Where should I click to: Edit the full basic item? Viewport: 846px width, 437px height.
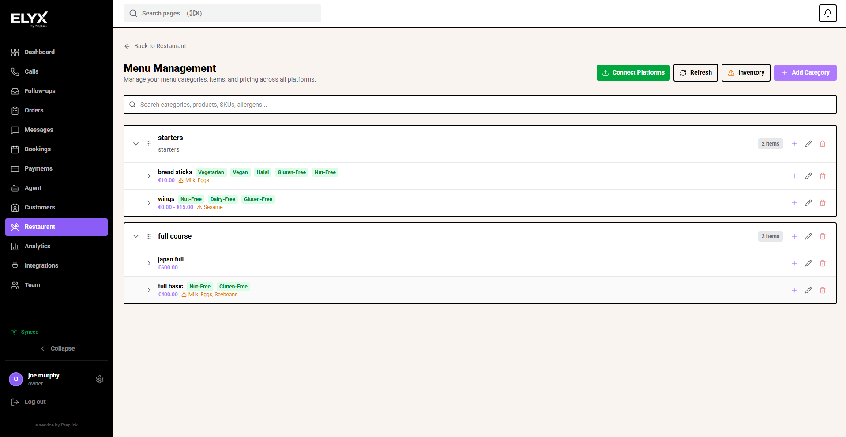tap(808, 290)
